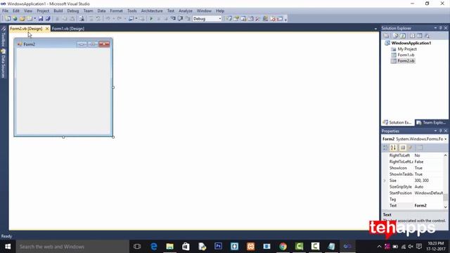
Task: Click View Designer icon in Solution Explorer
Action: click(420, 36)
